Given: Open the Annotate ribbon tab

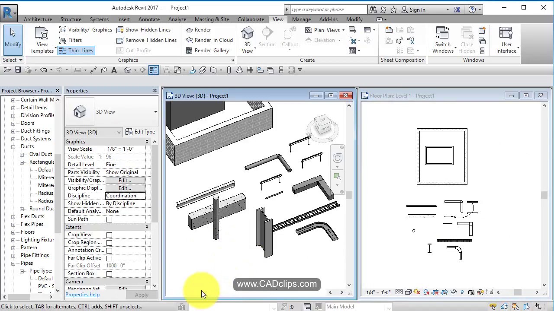Looking at the screenshot, I should pyautogui.click(x=149, y=19).
